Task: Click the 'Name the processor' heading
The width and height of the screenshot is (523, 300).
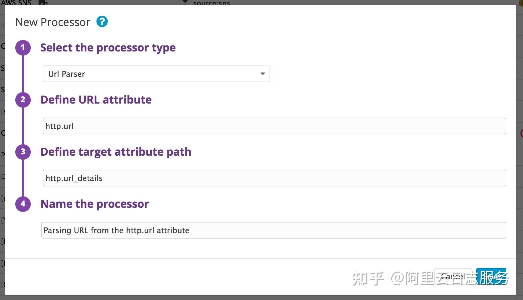Action: pyautogui.click(x=95, y=204)
